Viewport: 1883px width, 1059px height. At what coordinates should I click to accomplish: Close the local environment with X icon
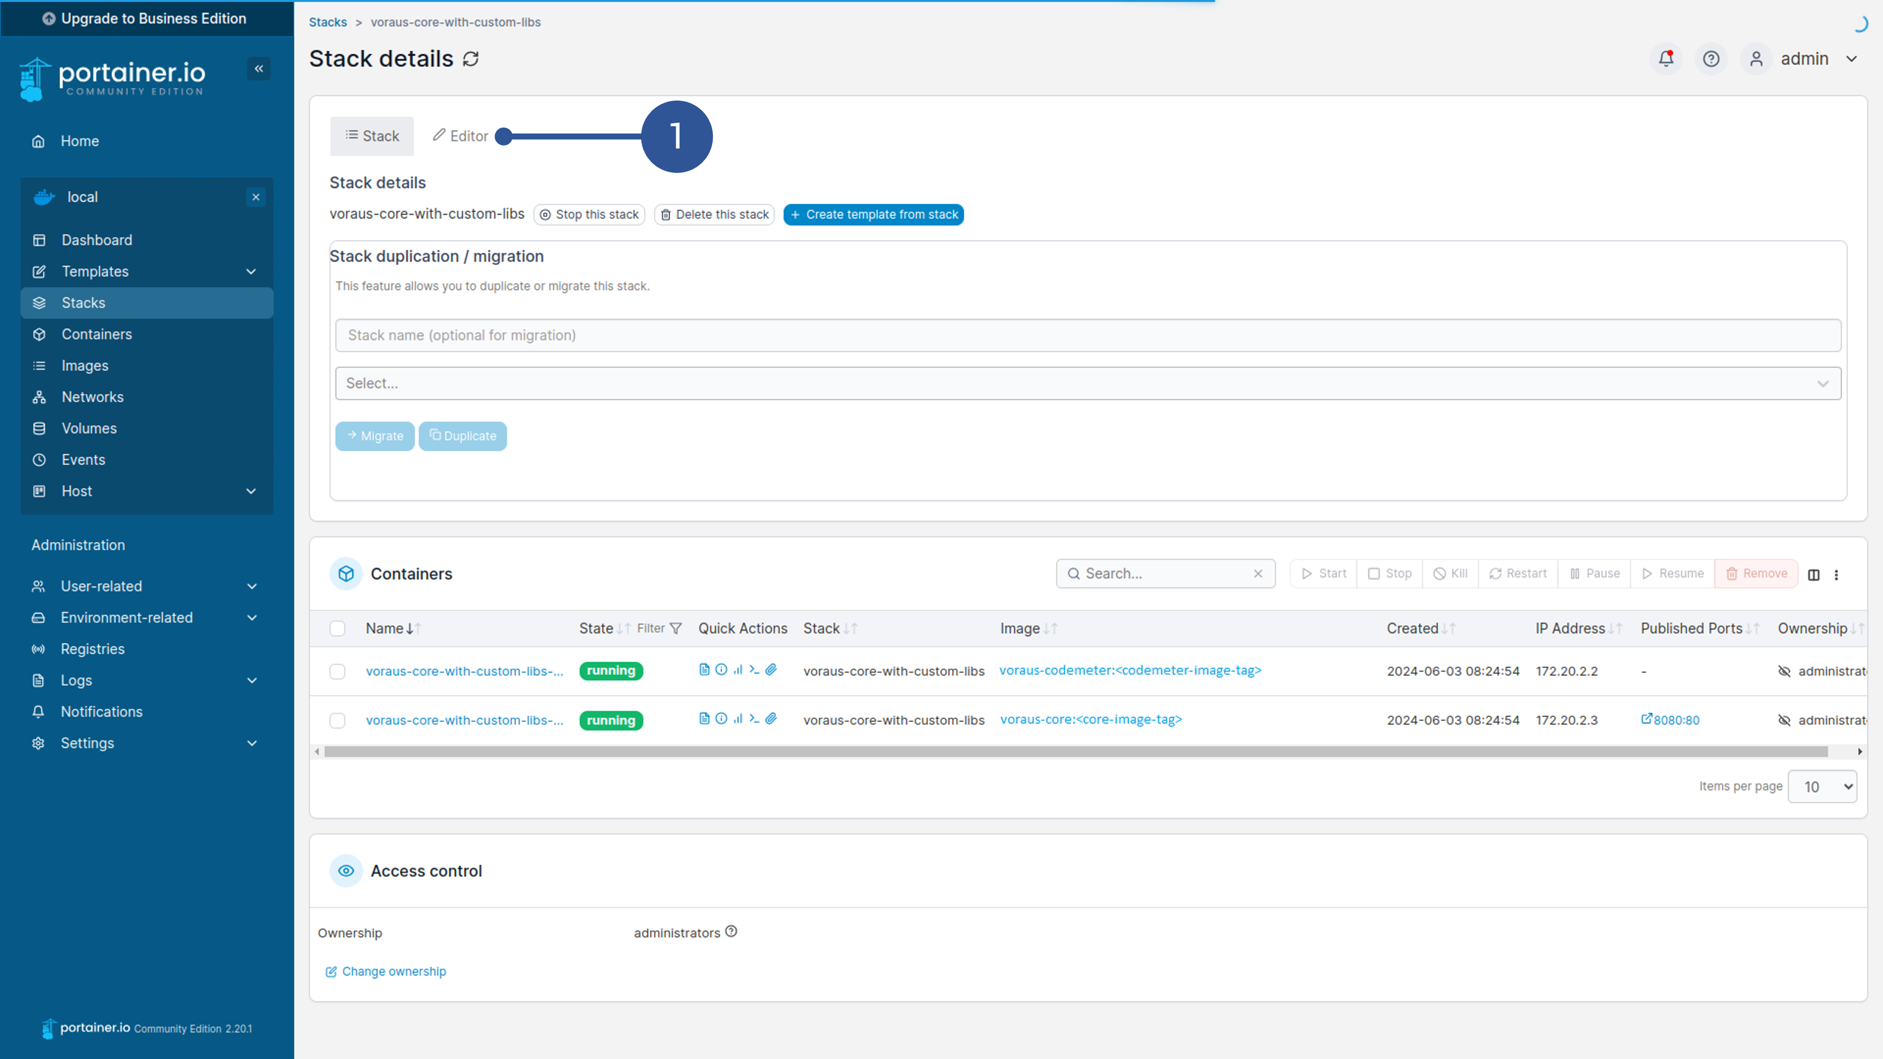(x=256, y=196)
